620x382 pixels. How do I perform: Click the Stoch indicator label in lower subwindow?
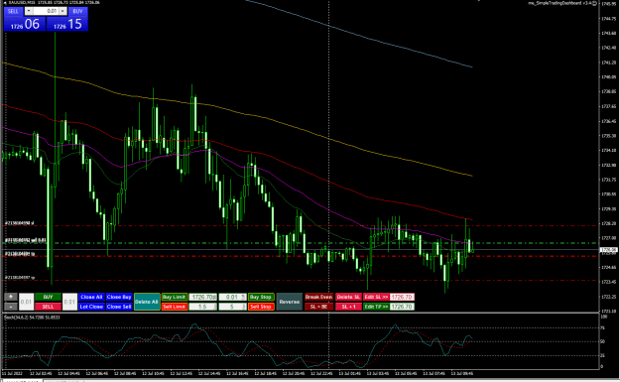pos(32,318)
